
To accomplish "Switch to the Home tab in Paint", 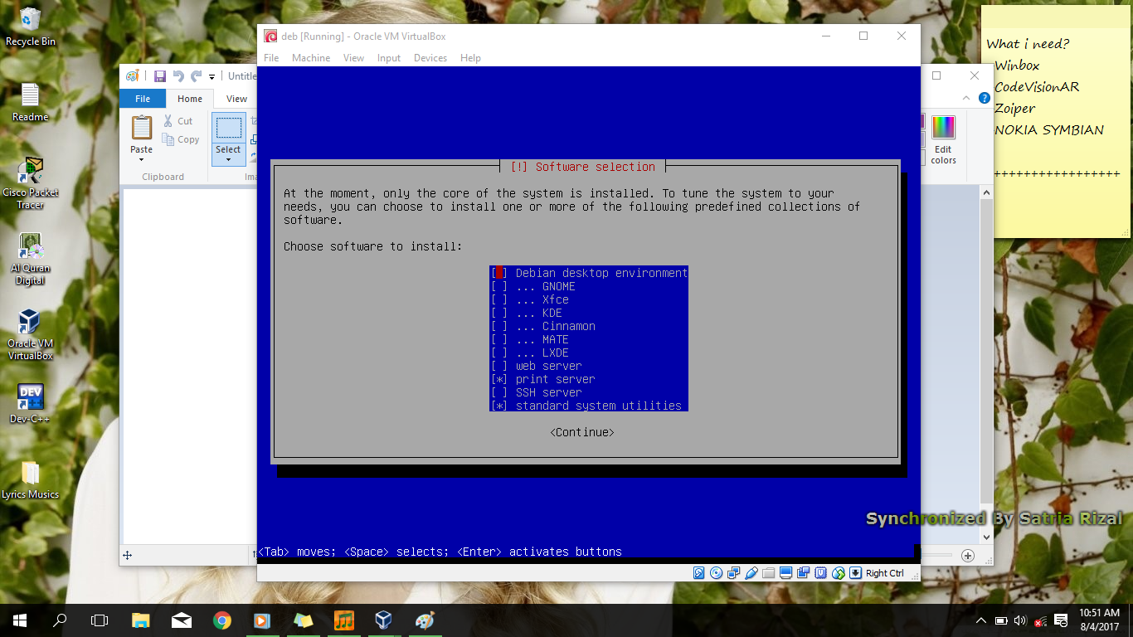I will tap(190, 99).
